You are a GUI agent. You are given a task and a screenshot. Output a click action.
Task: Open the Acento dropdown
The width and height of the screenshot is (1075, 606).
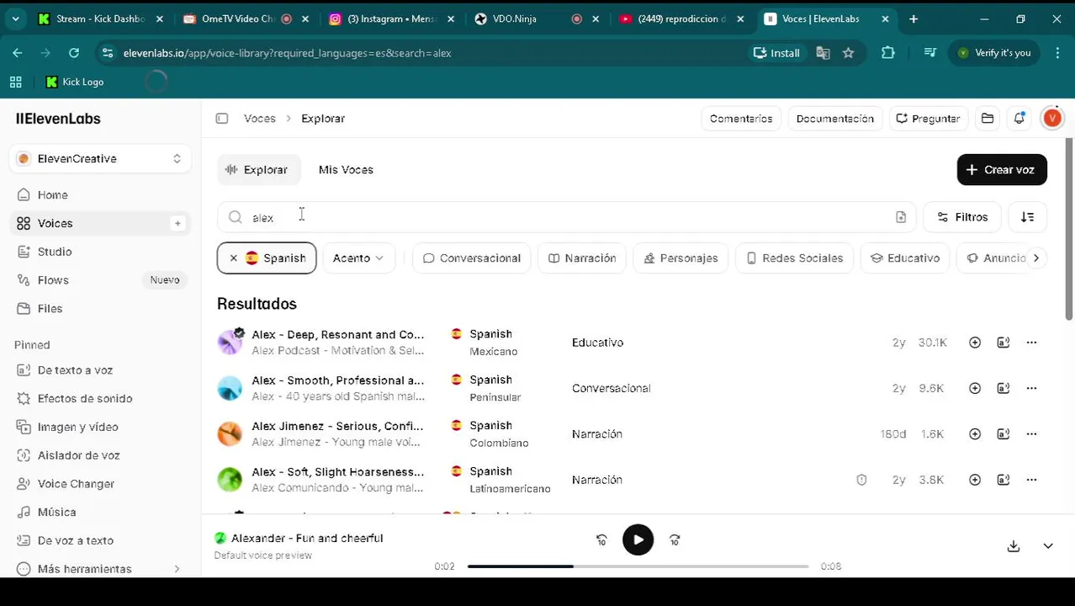coord(358,258)
